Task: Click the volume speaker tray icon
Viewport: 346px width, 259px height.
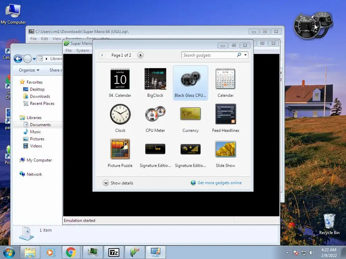Action: tap(312, 253)
